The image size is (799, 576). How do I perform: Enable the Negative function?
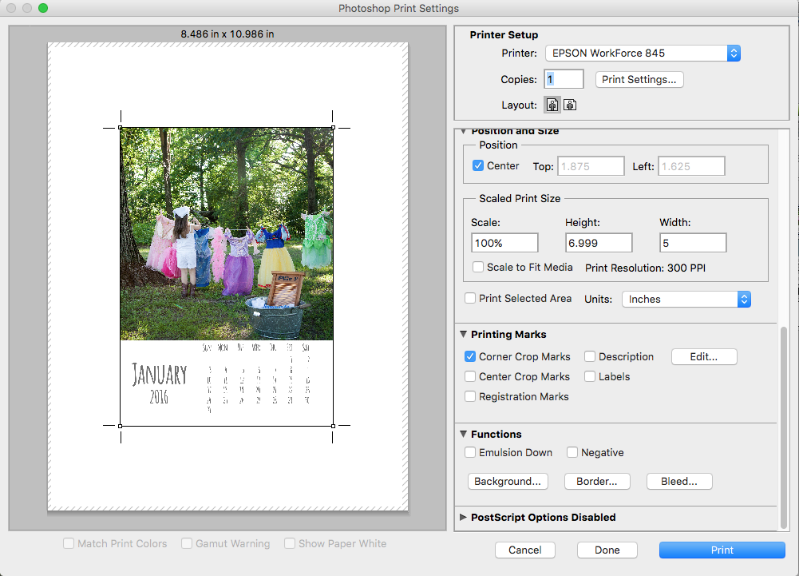(x=572, y=452)
